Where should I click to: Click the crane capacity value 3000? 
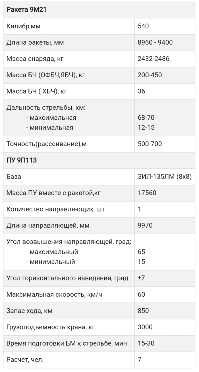coord(145,327)
